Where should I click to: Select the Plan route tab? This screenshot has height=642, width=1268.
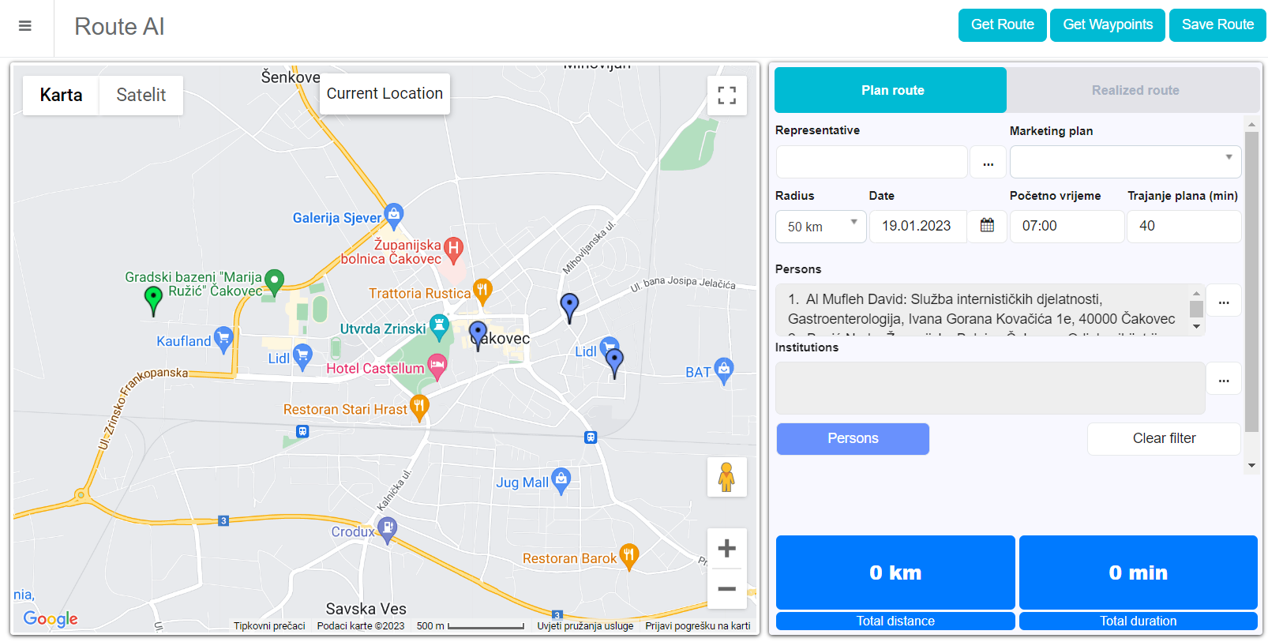point(891,90)
